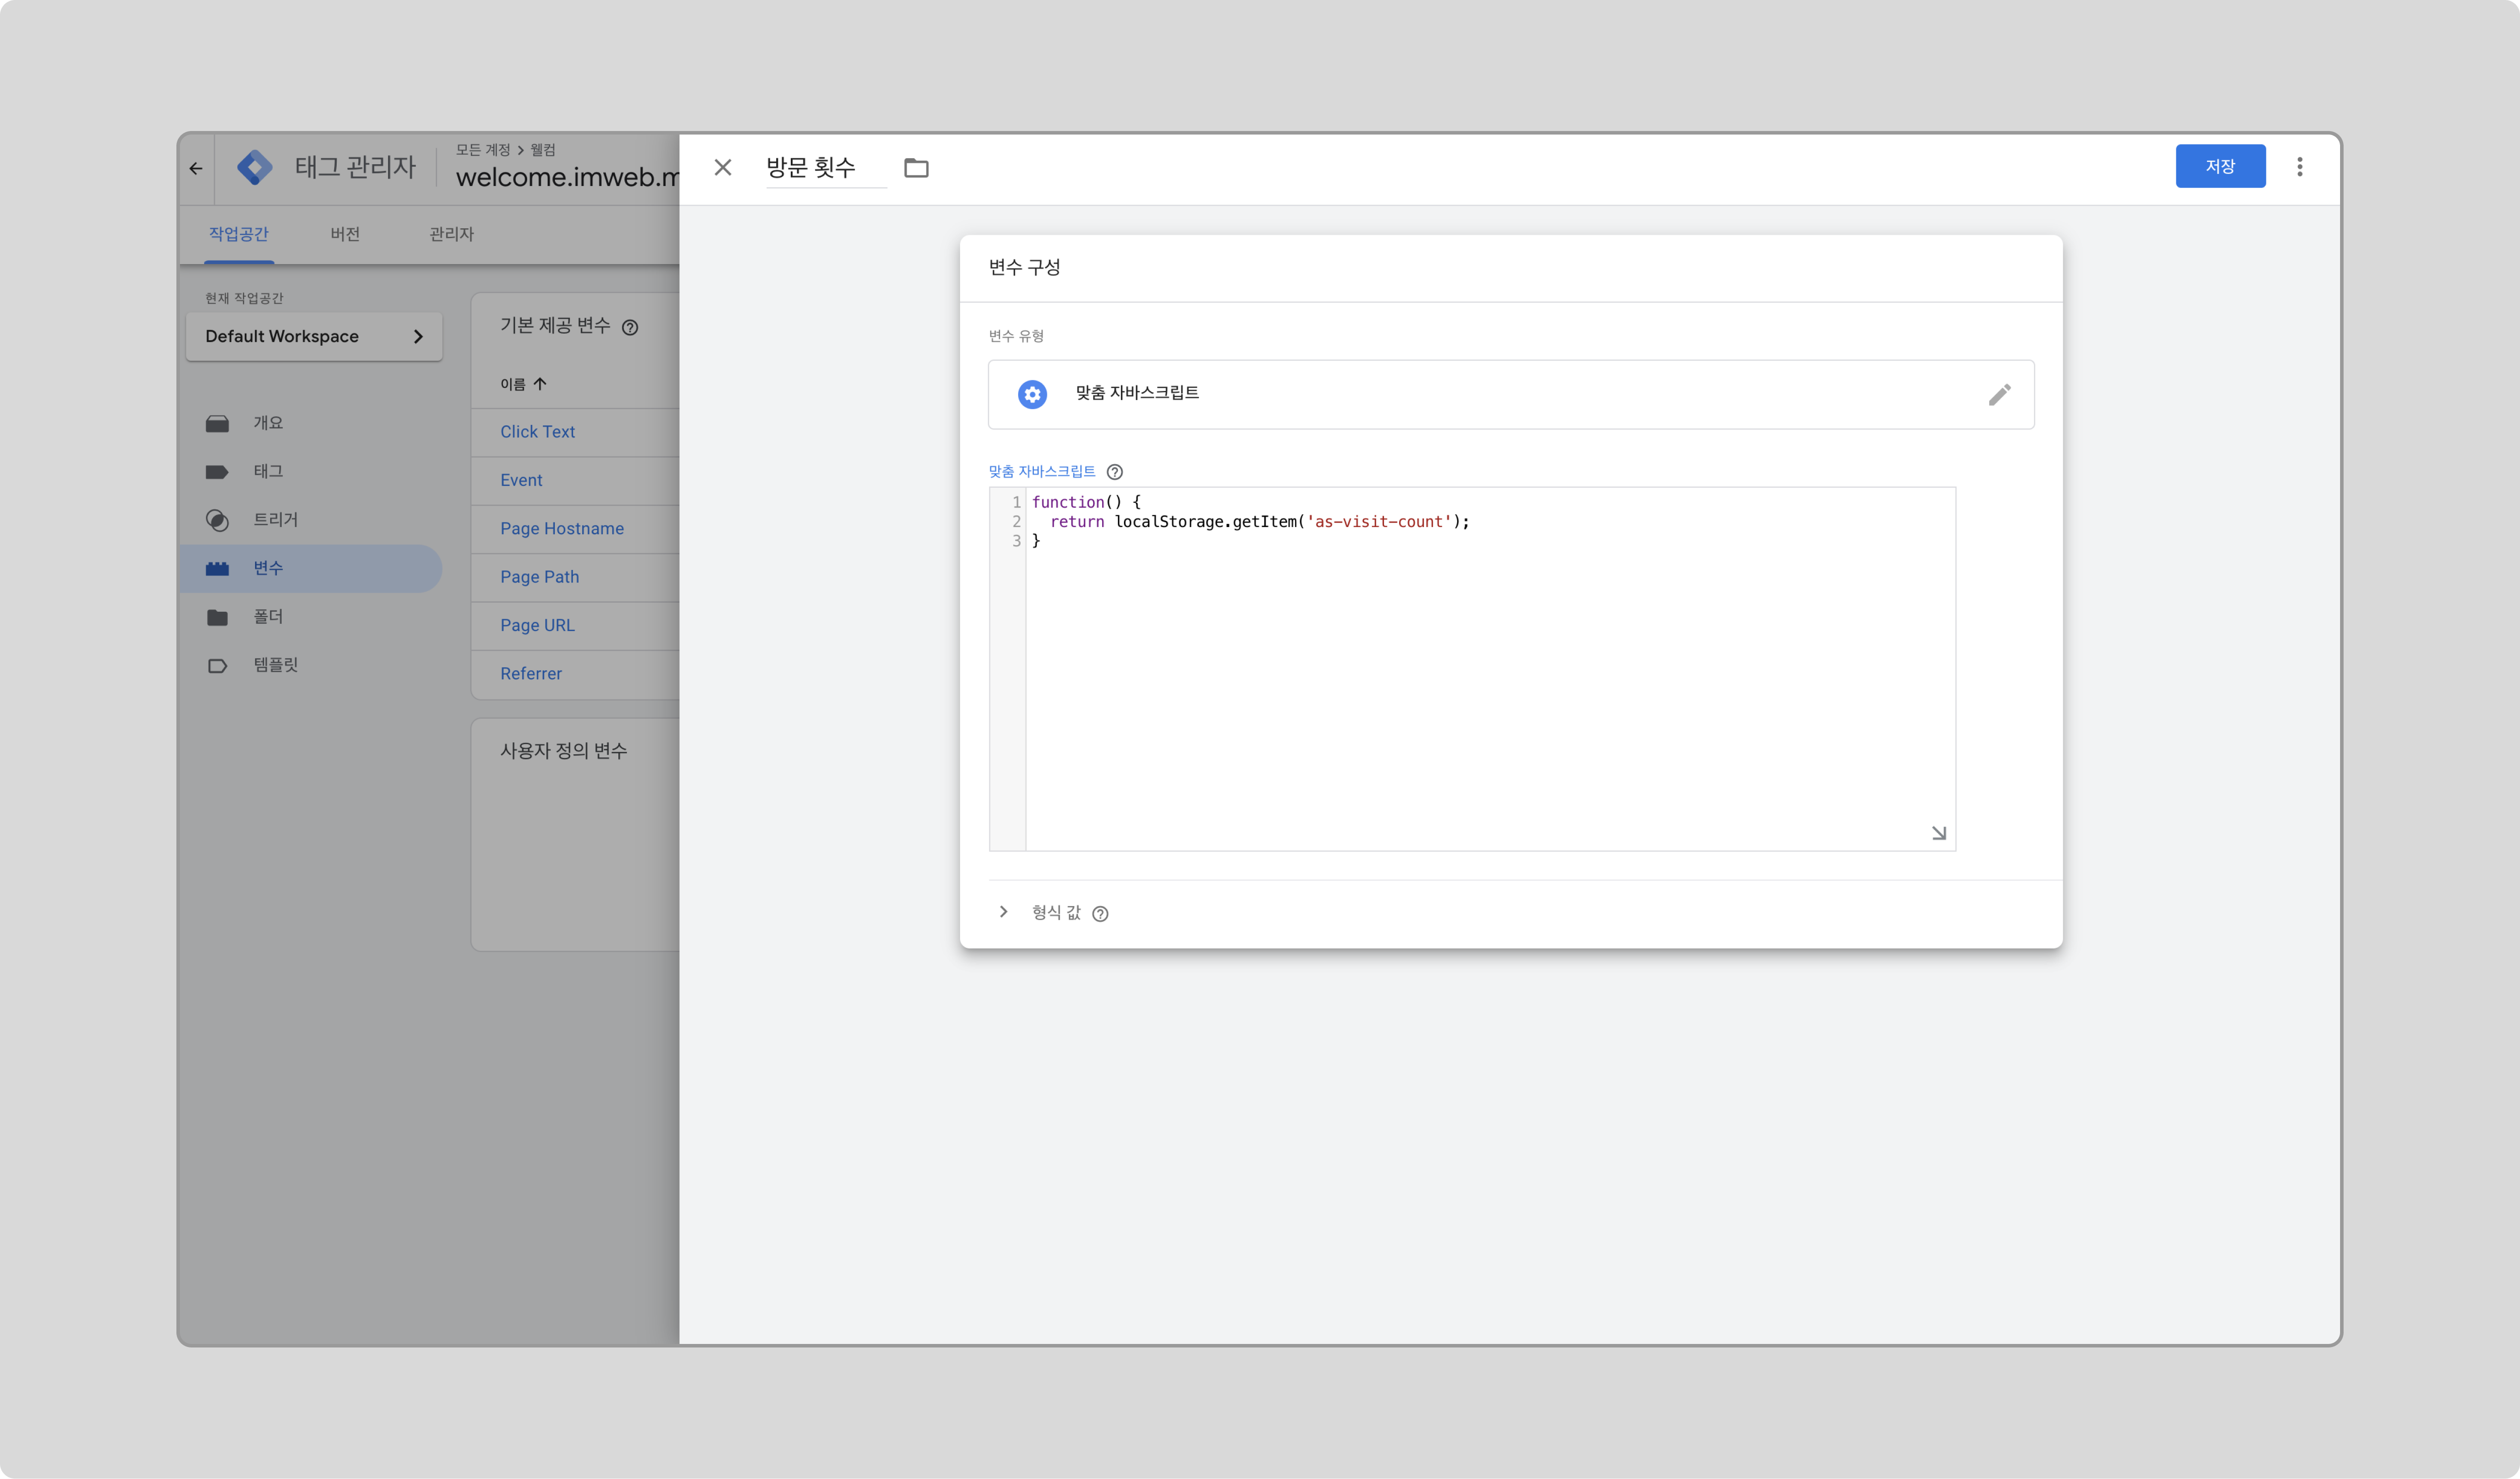Click the 모든 계정 breadcrumb
The height and width of the screenshot is (1479, 2520).
[x=483, y=150]
